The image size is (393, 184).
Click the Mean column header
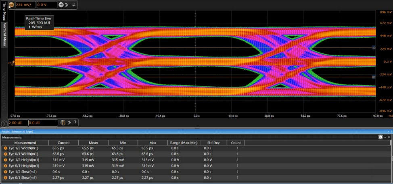[x=93, y=143]
